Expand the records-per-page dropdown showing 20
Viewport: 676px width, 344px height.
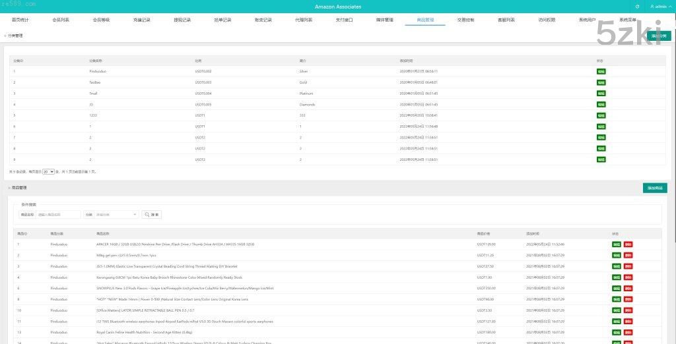pos(48,171)
